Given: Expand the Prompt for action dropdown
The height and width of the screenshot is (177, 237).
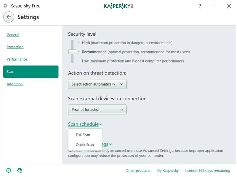Looking at the screenshot, I should [x=97, y=110].
